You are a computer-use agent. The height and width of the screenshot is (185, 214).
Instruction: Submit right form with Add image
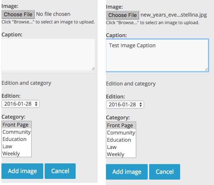click(127, 172)
